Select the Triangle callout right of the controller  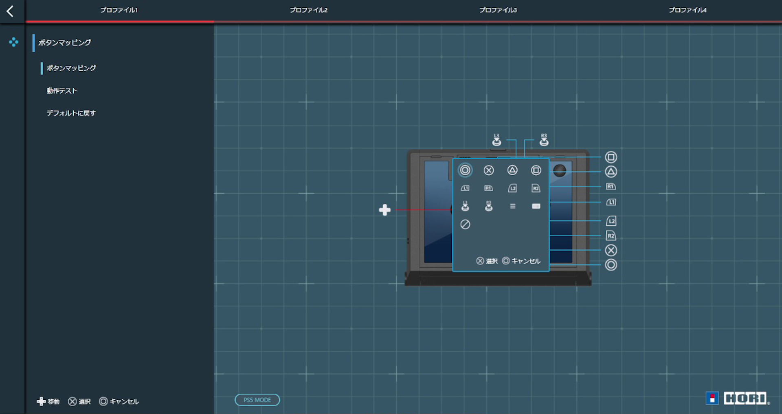[x=611, y=172]
